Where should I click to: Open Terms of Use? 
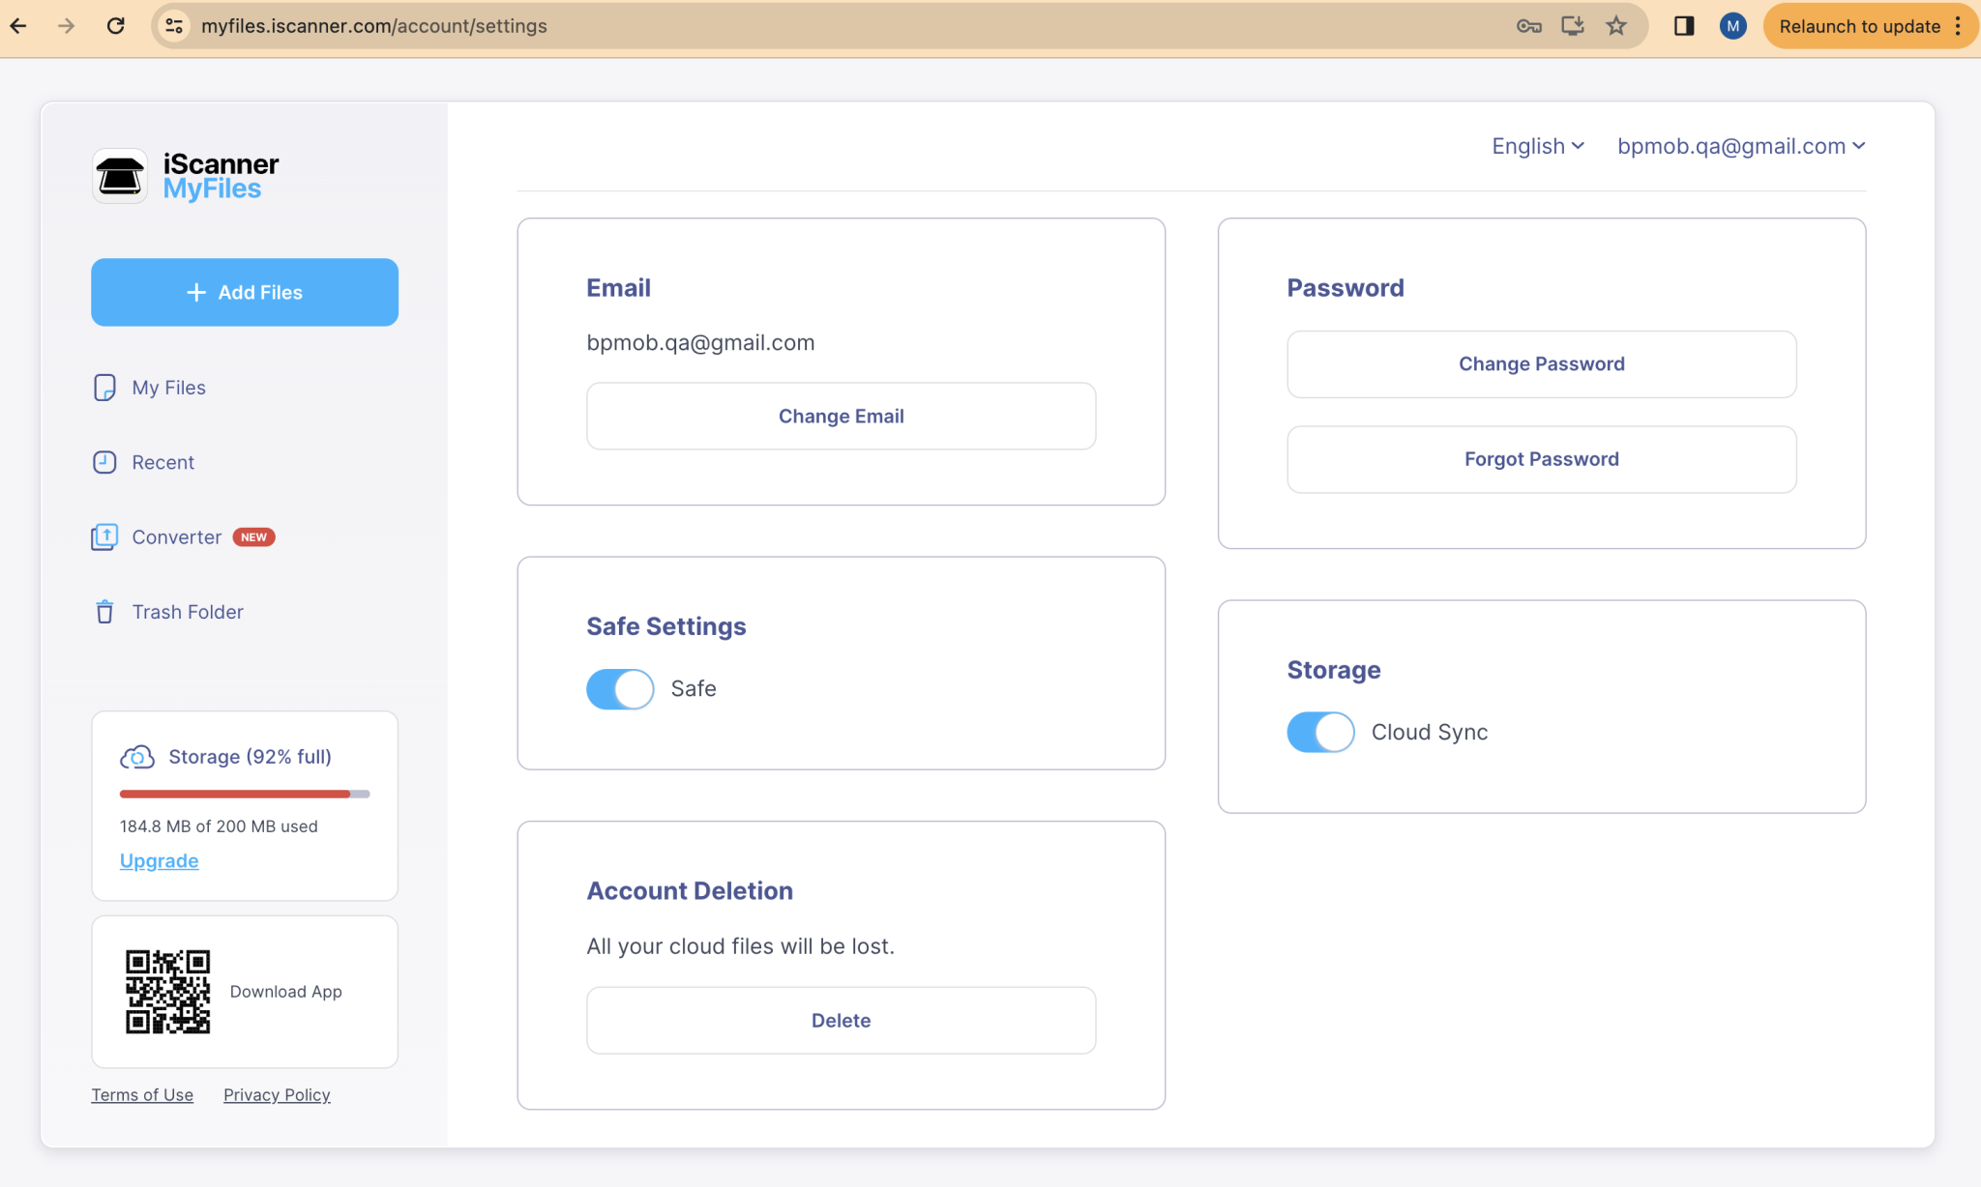[142, 1094]
